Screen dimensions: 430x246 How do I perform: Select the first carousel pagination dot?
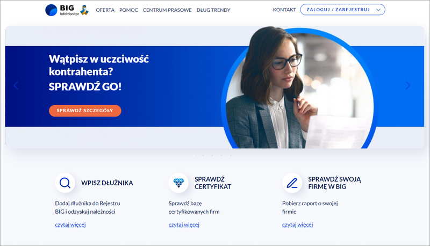pos(194,155)
